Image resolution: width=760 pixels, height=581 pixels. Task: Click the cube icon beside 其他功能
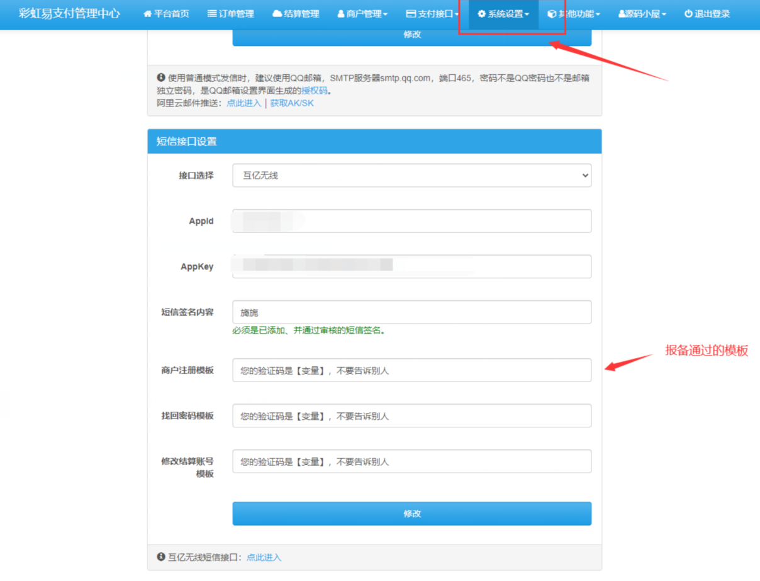[x=552, y=14]
